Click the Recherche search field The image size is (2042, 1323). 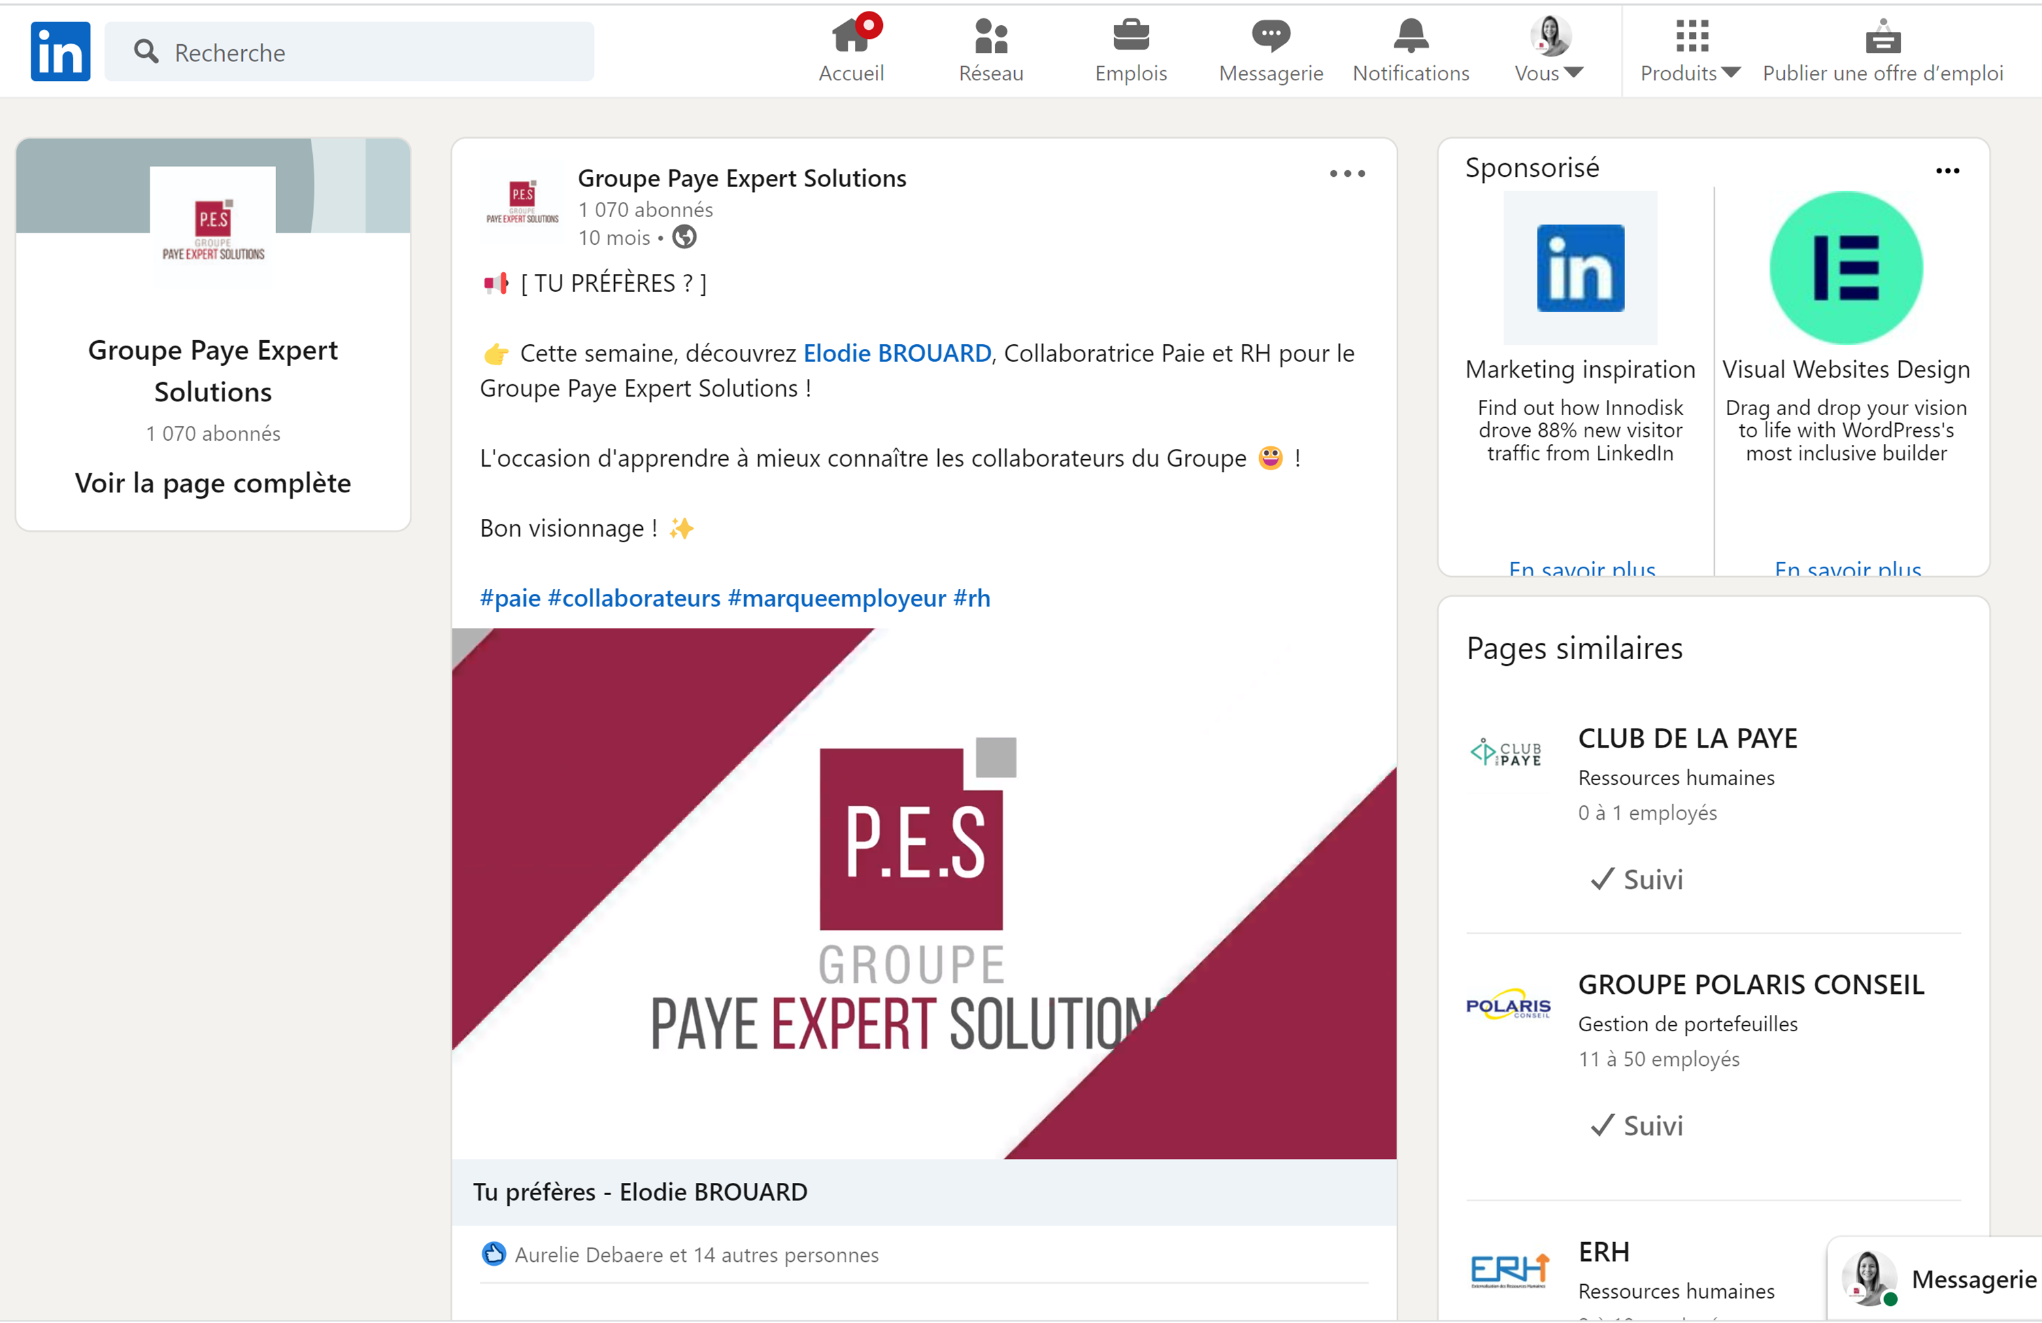pyautogui.click(x=349, y=52)
